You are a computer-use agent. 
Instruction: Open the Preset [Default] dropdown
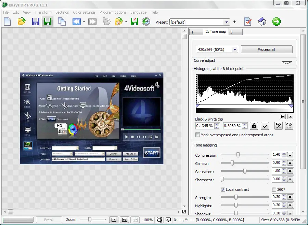(x=227, y=22)
